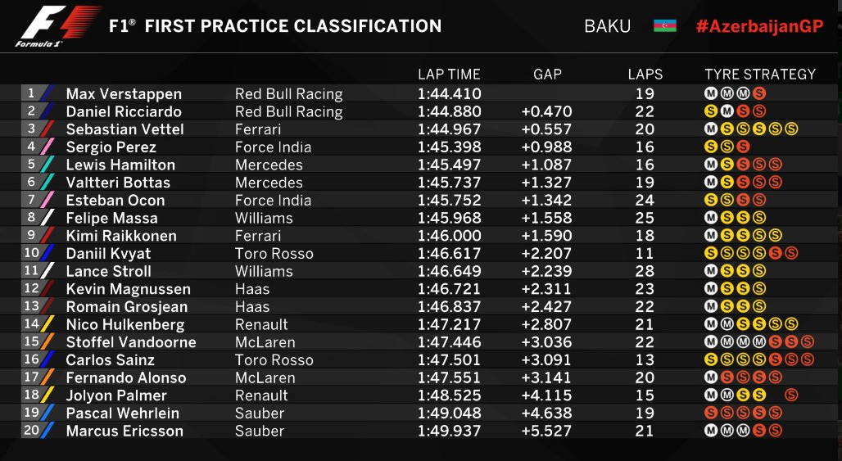Select the LAP TIME column header
842x461 pixels.
(449, 74)
